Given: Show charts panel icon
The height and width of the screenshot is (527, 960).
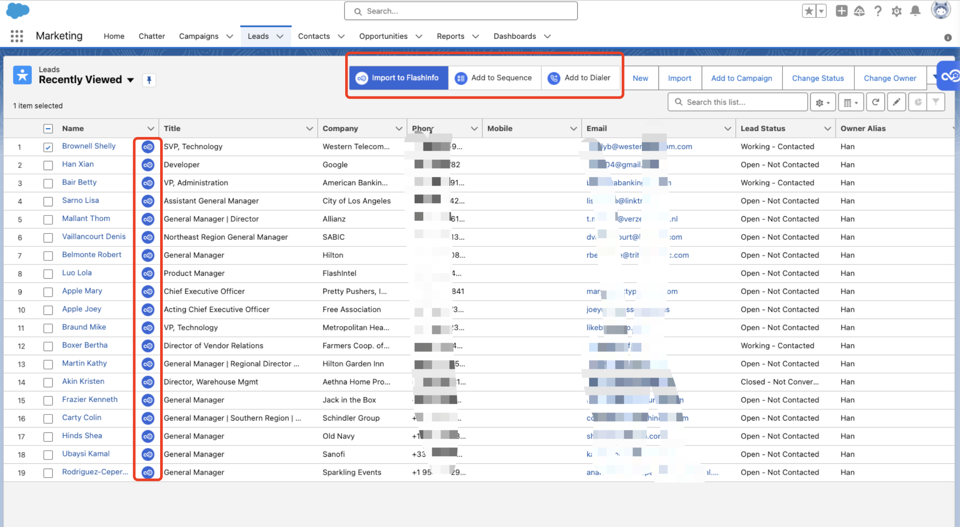Looking at the screenshot, I should pos(918,102).
